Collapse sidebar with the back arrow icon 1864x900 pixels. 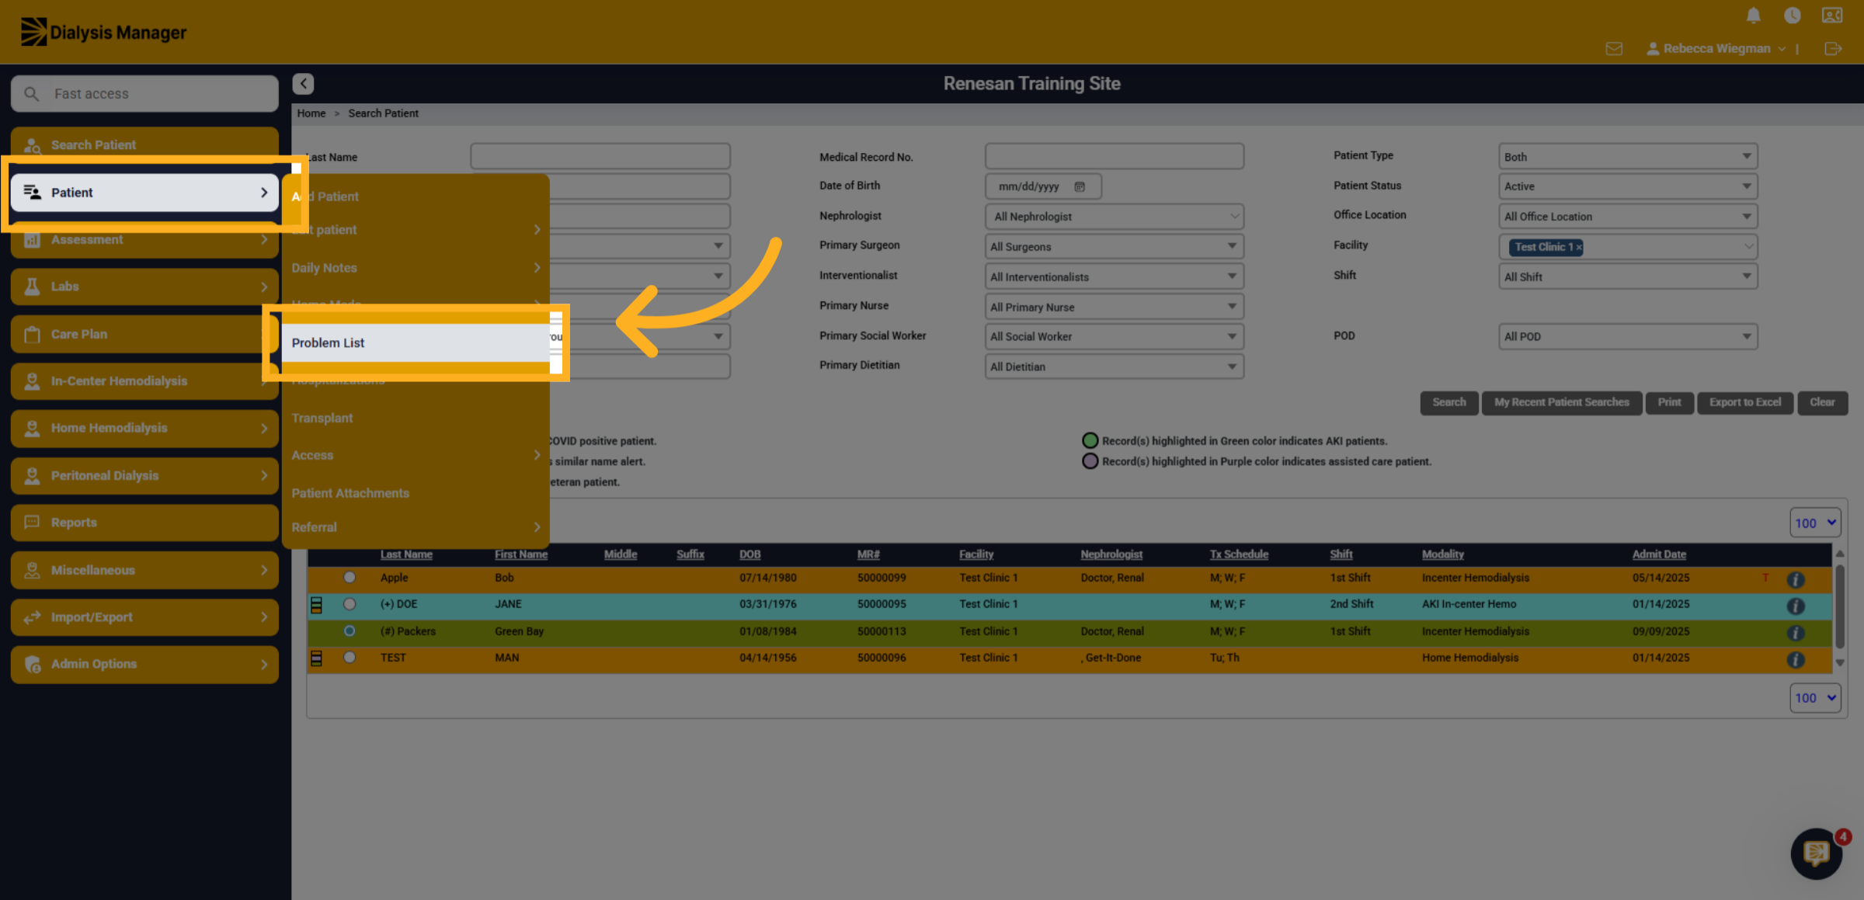click(x=303, y=84)
